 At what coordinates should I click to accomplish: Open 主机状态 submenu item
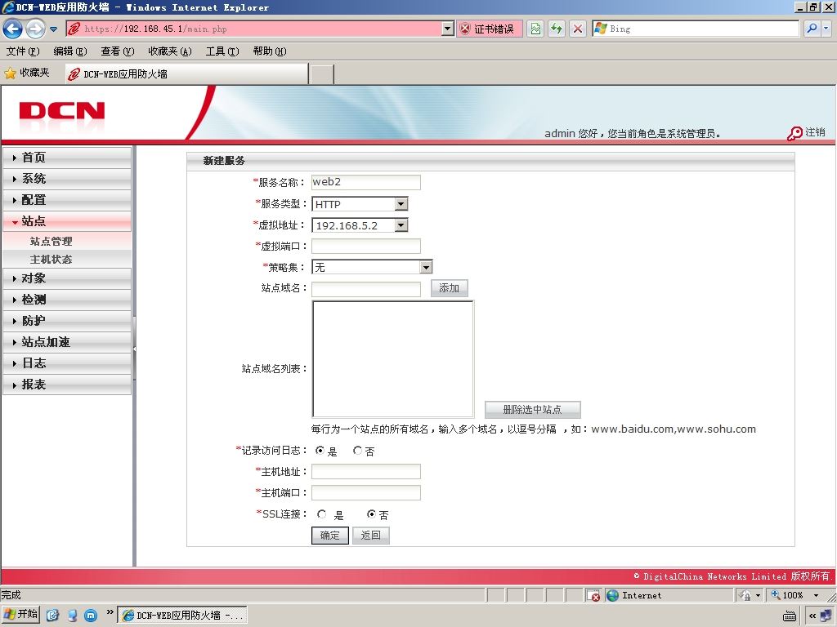pyautogui.click(x=51, y=259)
